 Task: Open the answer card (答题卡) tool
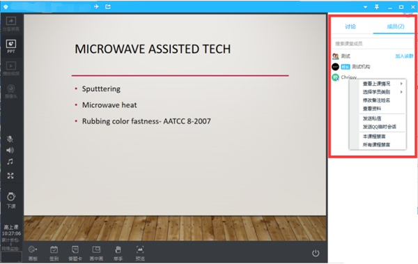coord(75,253)
